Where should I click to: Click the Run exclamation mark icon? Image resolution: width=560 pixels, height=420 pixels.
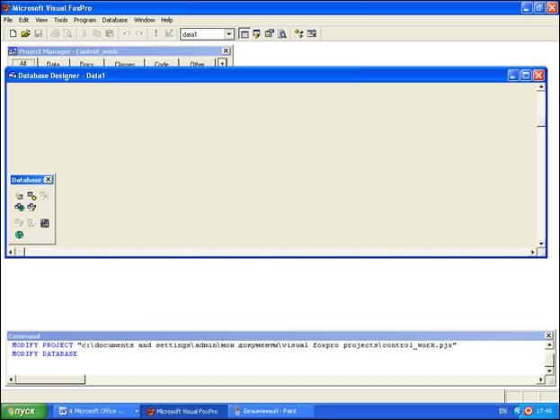[x=156, y=33]
